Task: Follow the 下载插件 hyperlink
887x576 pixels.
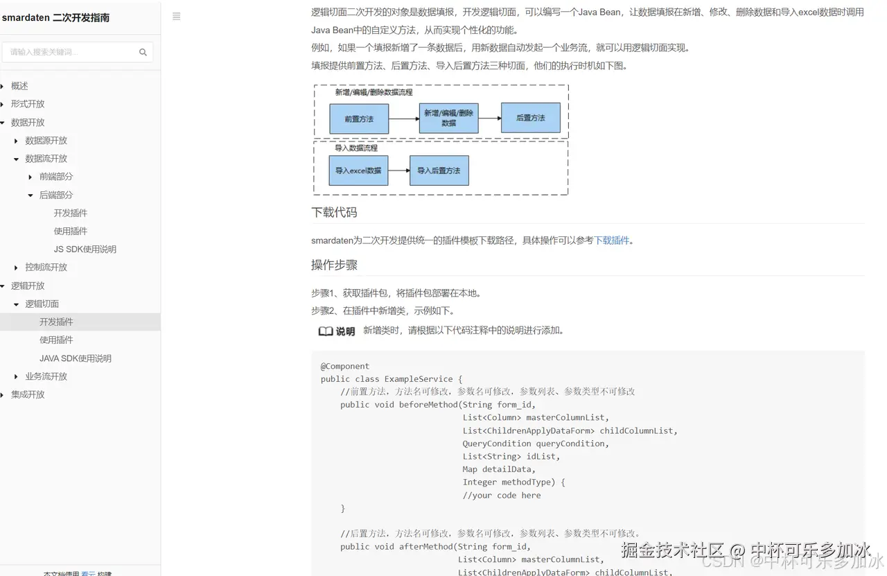Action: [x=612, y=241]
